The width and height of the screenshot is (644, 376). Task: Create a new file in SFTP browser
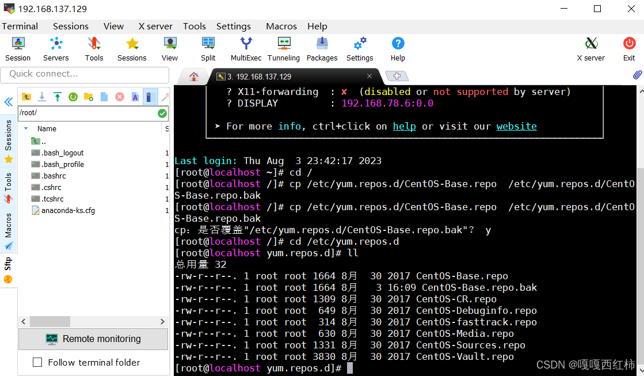pyautogui.click(x=104, y=97)
